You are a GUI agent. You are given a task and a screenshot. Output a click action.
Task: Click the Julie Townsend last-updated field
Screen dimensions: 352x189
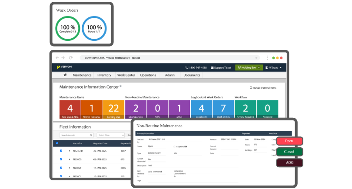tap(157, 172)
